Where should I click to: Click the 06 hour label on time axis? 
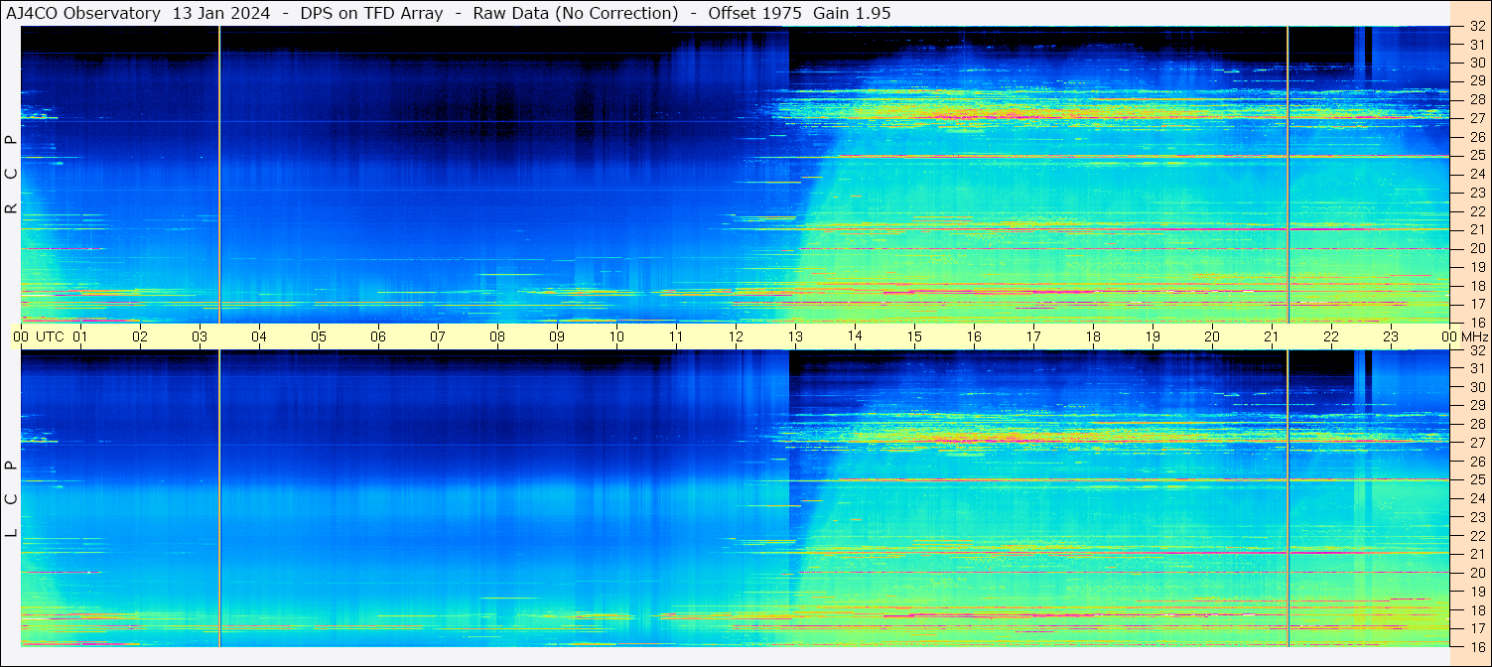point(378,336)
